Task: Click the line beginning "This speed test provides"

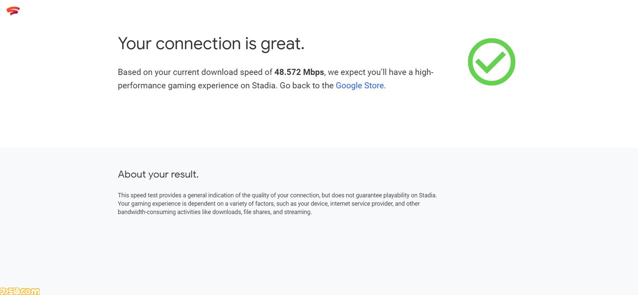Action: pos(277,196)
